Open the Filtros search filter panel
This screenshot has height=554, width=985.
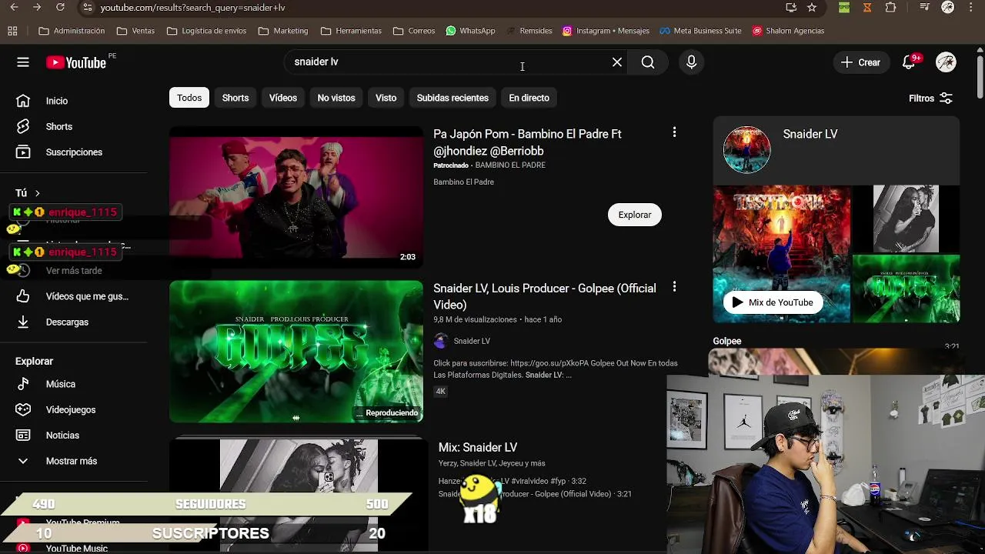pos(930,98)
